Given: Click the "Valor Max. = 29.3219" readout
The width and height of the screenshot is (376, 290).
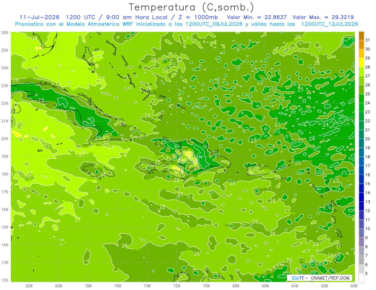Looking at the screenshot, I should pos(323,17).
